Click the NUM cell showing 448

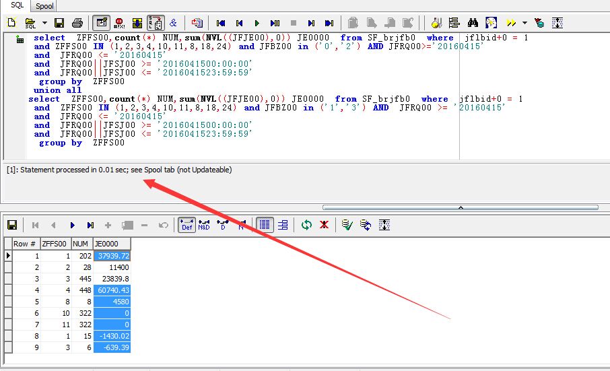coord(82,290)
